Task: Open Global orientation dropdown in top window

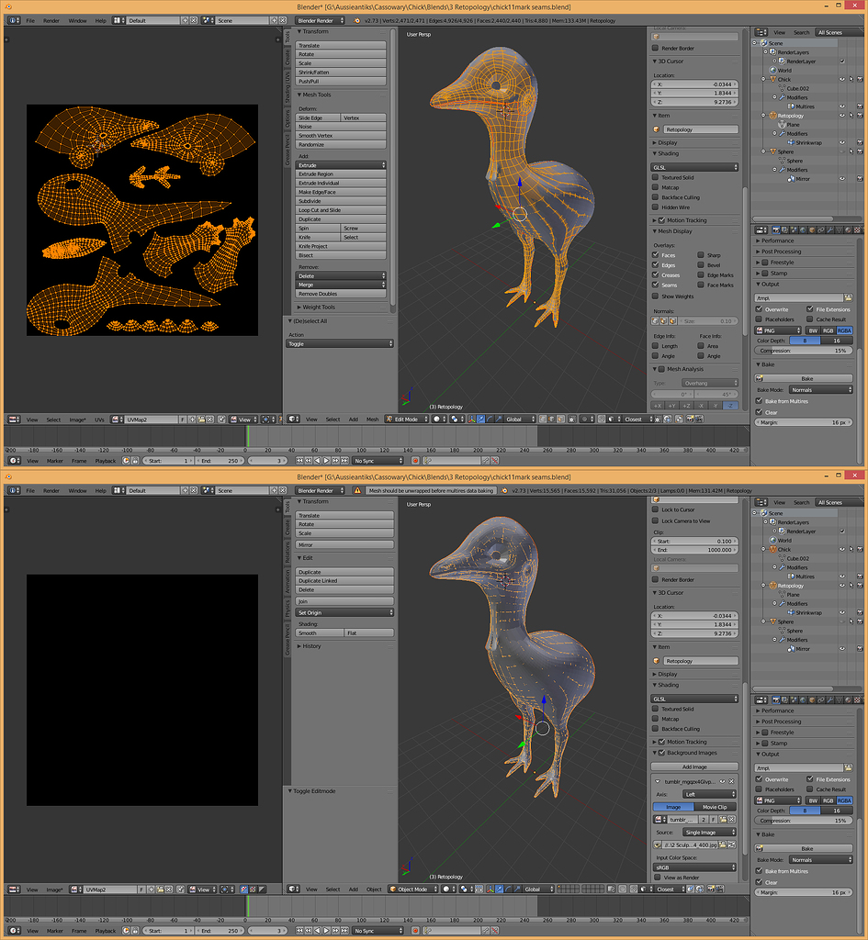Action: (x=520, y=419)
